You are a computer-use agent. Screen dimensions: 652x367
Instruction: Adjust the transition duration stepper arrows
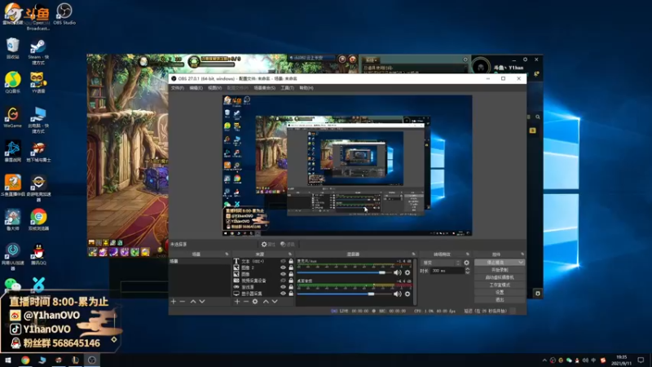pos(467,271)
